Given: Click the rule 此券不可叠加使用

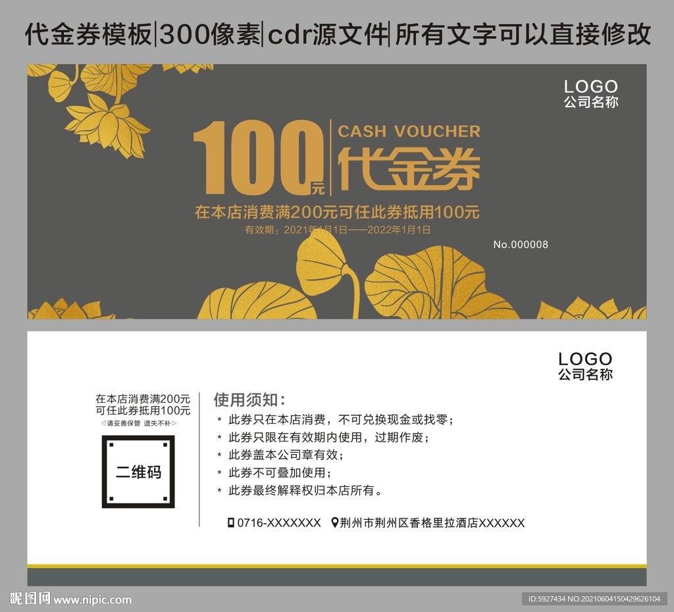Looking at the screenshot, I should tap(280, 472).
